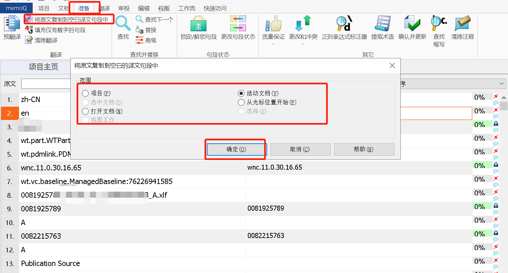Switch to the 视图 ribbon tab
The height and width of the screenshot is (273, 508).
pos(164,8)
